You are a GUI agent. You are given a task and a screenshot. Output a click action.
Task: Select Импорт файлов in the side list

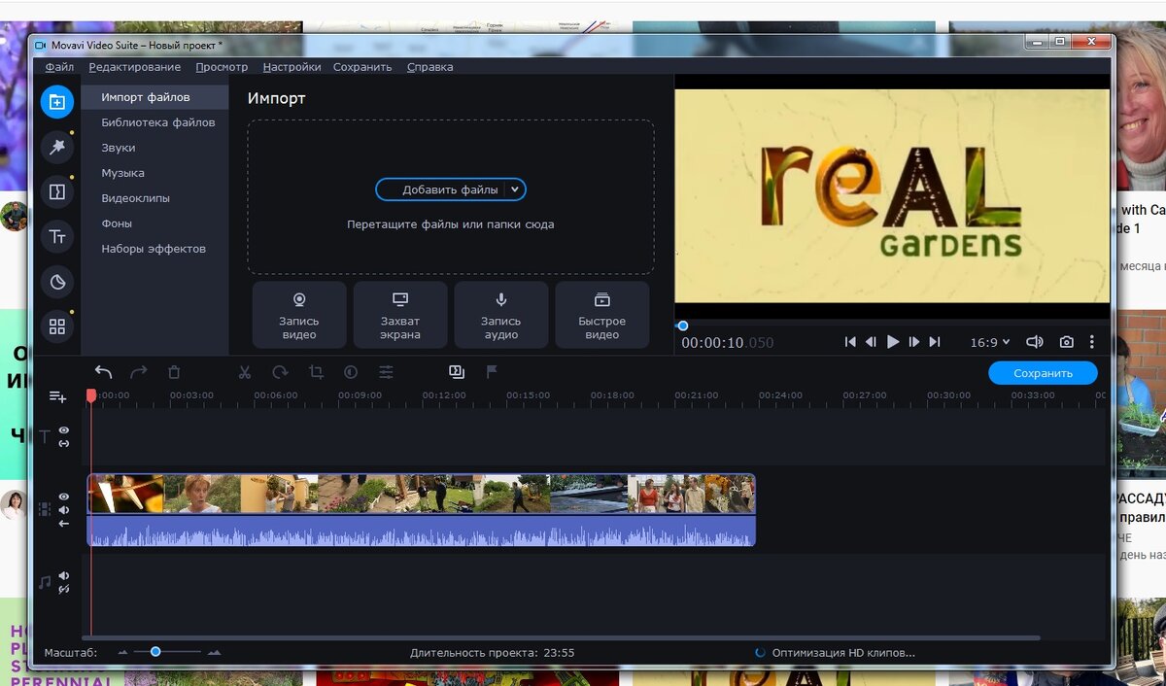click(155, 97)
